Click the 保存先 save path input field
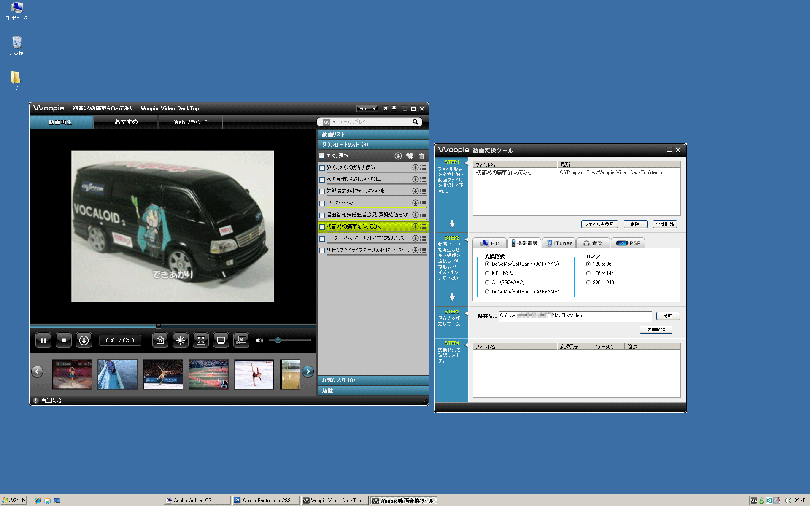The image size is (810, 506). (575, 316)
